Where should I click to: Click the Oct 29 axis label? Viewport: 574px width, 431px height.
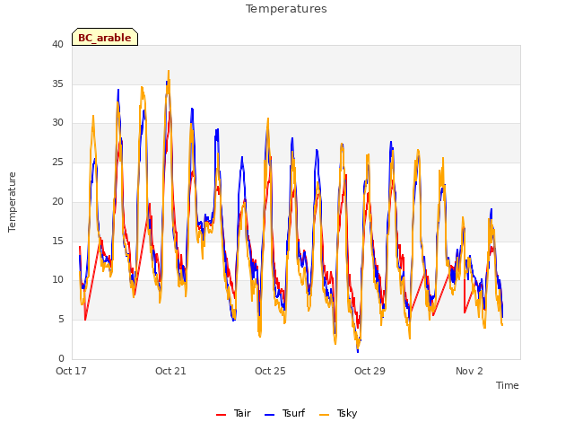coord(370,371)
